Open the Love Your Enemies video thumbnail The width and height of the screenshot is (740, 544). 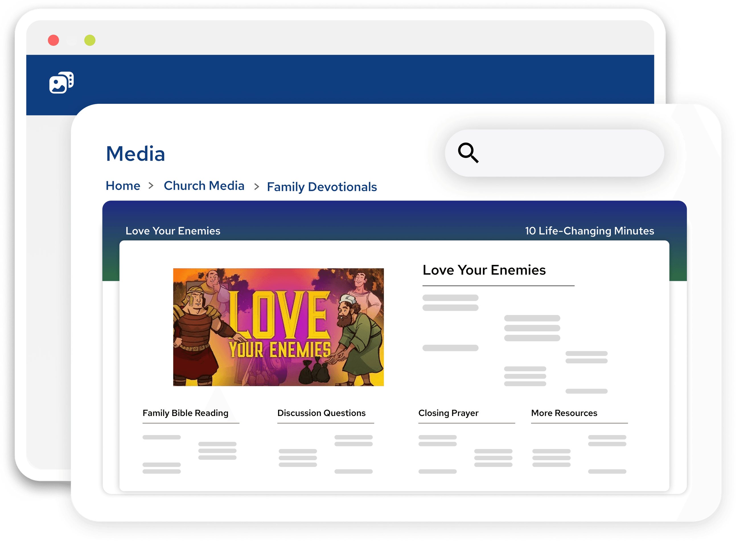point(278,327)
